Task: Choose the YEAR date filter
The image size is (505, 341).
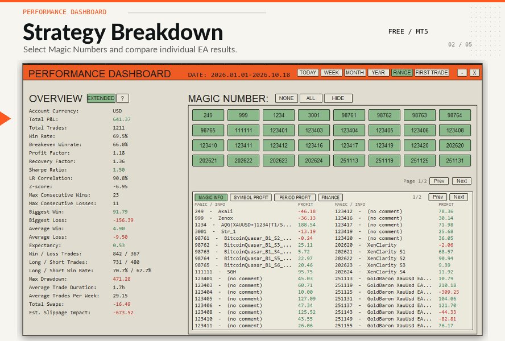Action: coord(378,73)
